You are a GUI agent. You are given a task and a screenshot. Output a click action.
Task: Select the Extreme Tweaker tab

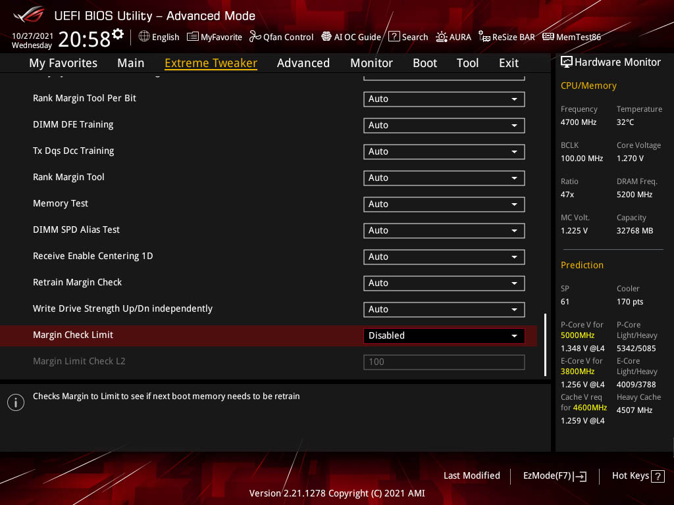click(x=211, y=62)
